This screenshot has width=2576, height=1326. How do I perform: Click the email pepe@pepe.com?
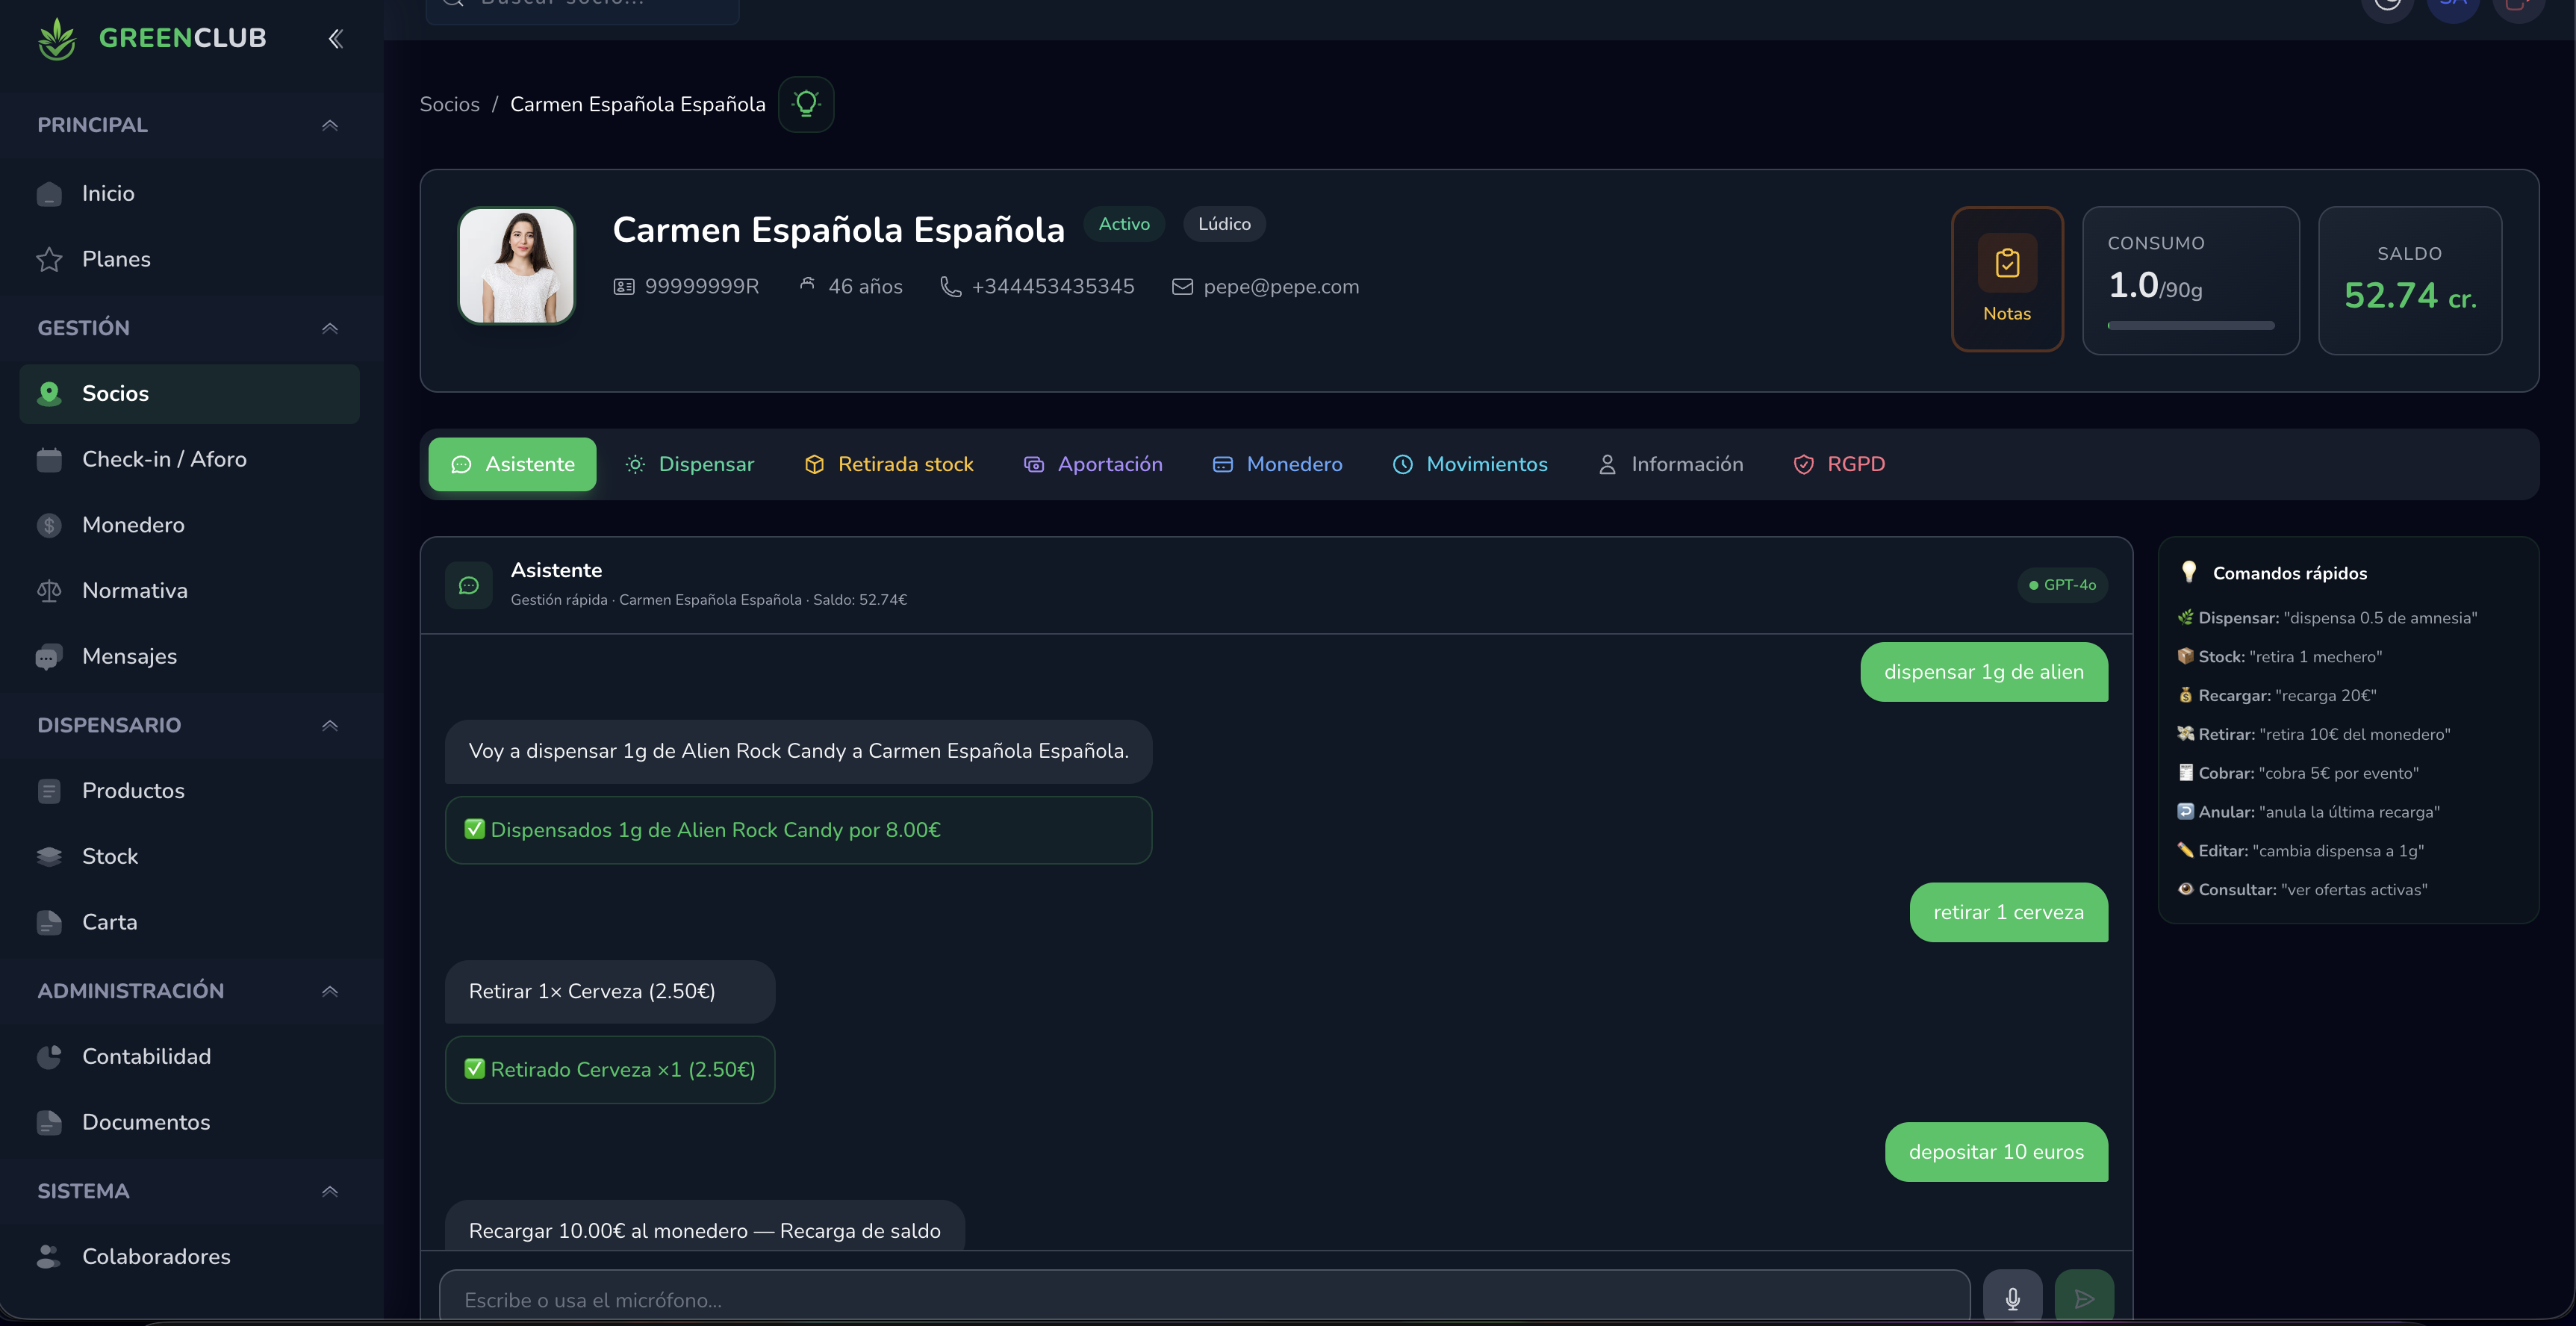(x=1280, y=287)
